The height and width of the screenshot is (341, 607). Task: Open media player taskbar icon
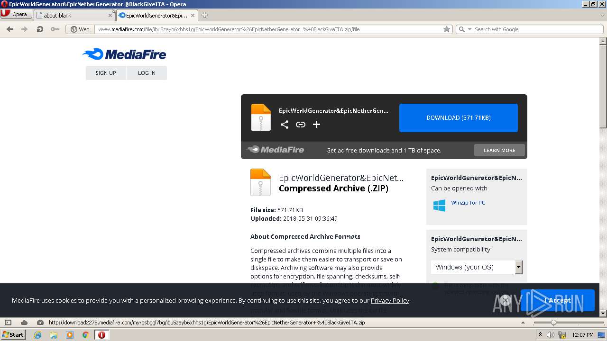tap(70, 335)
